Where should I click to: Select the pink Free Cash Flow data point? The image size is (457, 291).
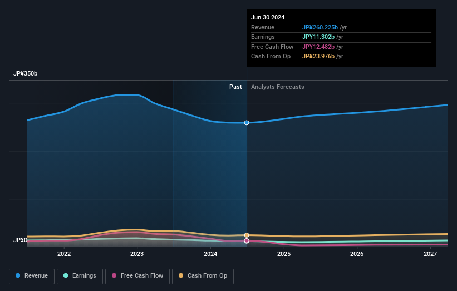point(247,240)
